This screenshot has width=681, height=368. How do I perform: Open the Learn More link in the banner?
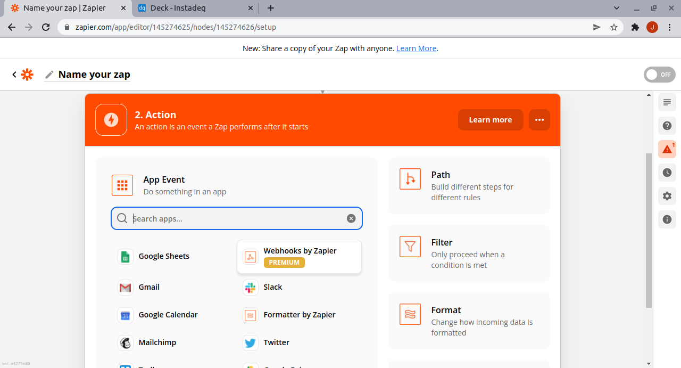click(416, 48)
